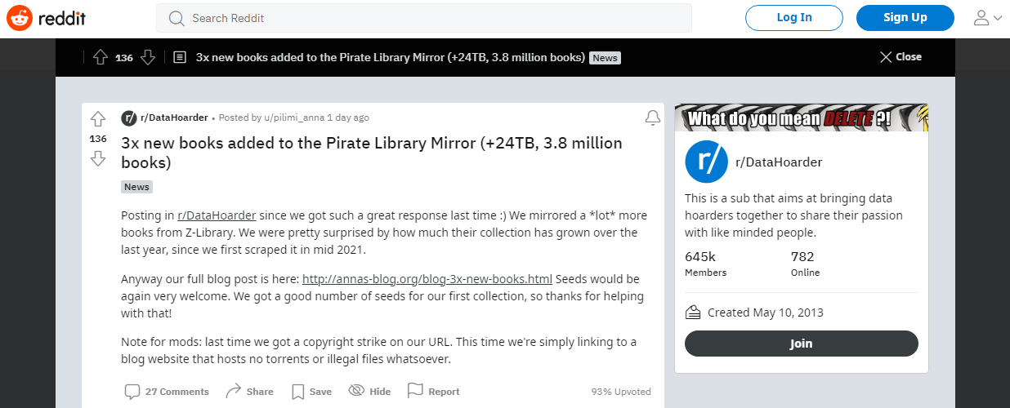Click the News flair tag under the title

(136, 187)
